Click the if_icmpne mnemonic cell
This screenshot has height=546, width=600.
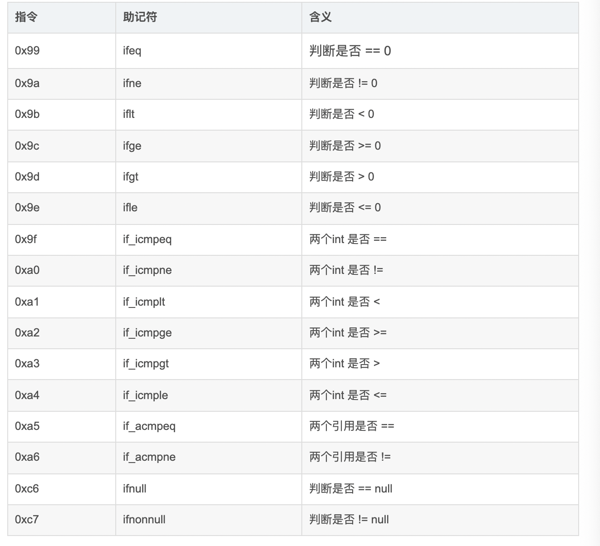[x=209, y=271]
